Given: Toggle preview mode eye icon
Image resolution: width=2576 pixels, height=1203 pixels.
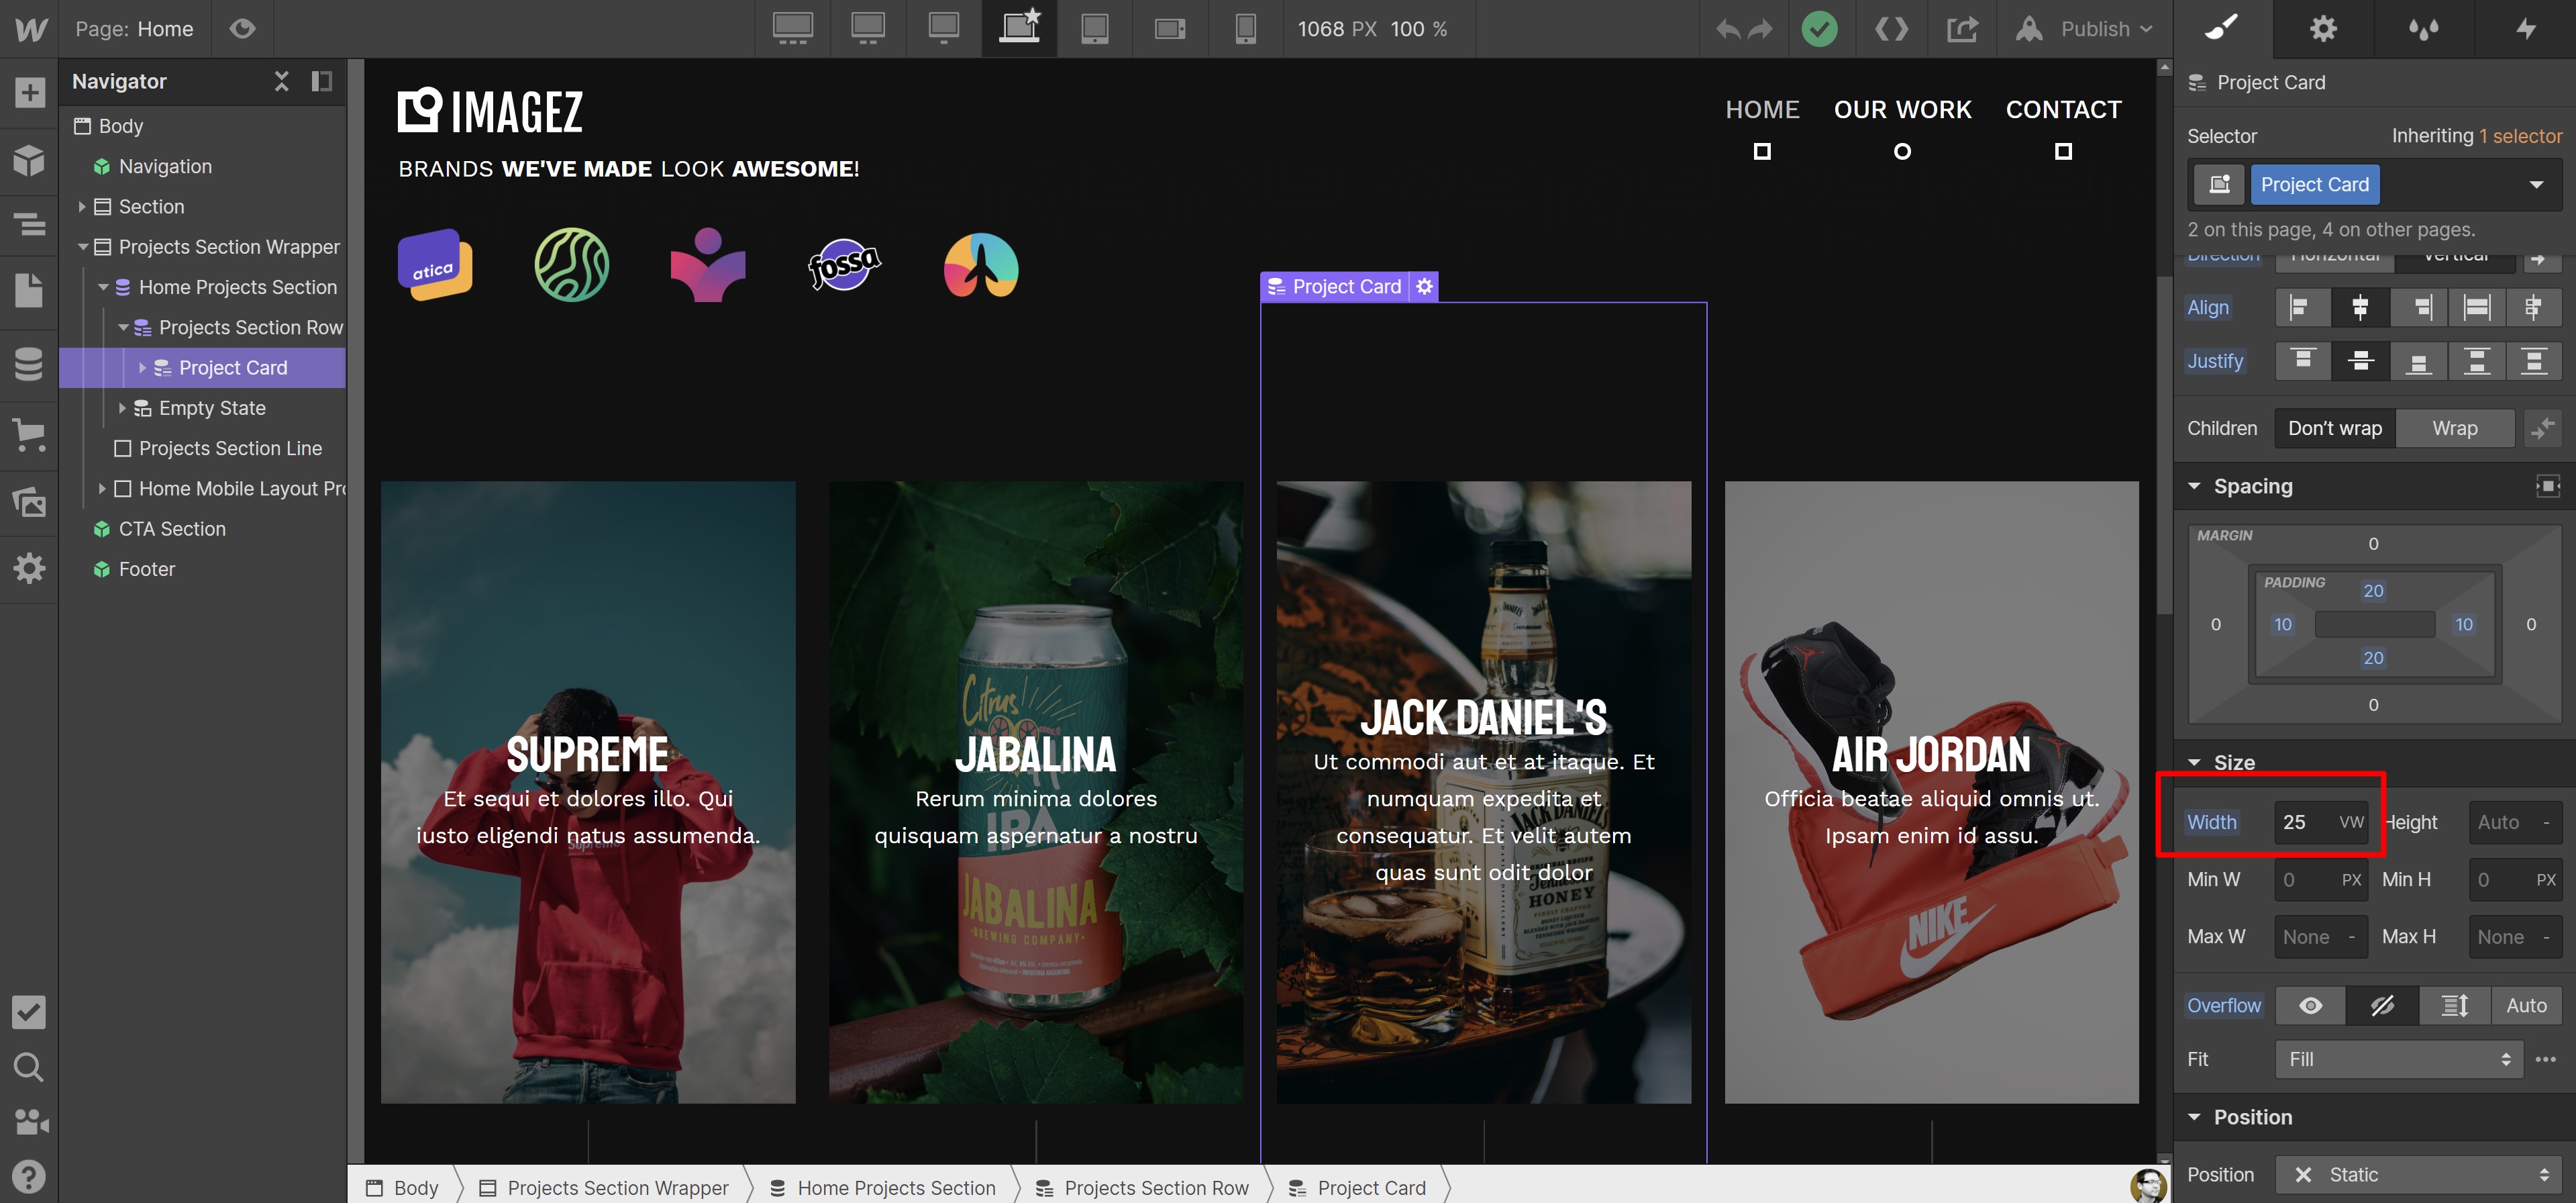Looking at the screenshot, I should [x=242, y=28].
